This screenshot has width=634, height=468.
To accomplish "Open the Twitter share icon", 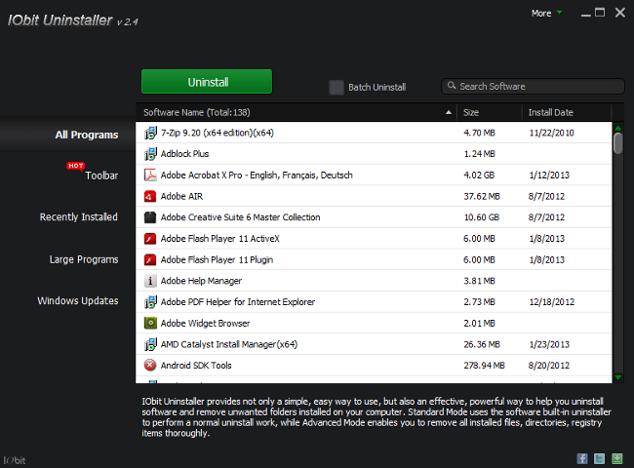I will click(599, 458).
